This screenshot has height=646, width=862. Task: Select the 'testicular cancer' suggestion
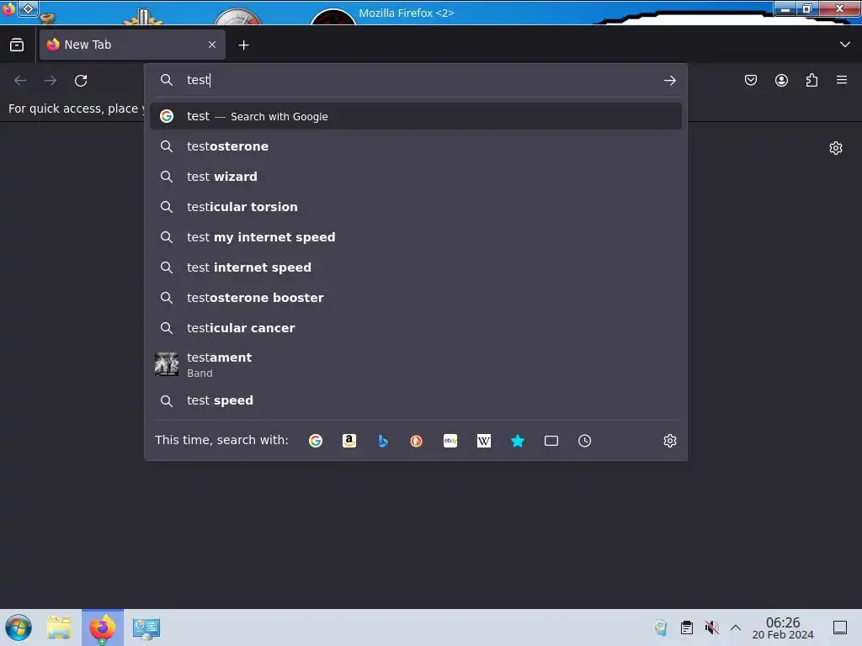click(x=416, y=327)
